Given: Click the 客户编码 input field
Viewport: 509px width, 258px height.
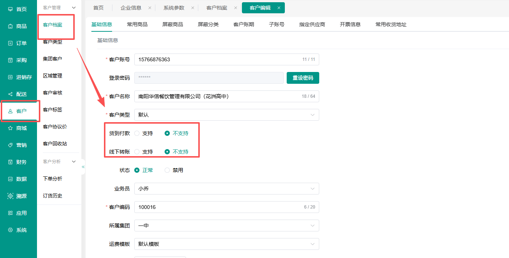Looking at the screenshot, I should tap(226, 207).
